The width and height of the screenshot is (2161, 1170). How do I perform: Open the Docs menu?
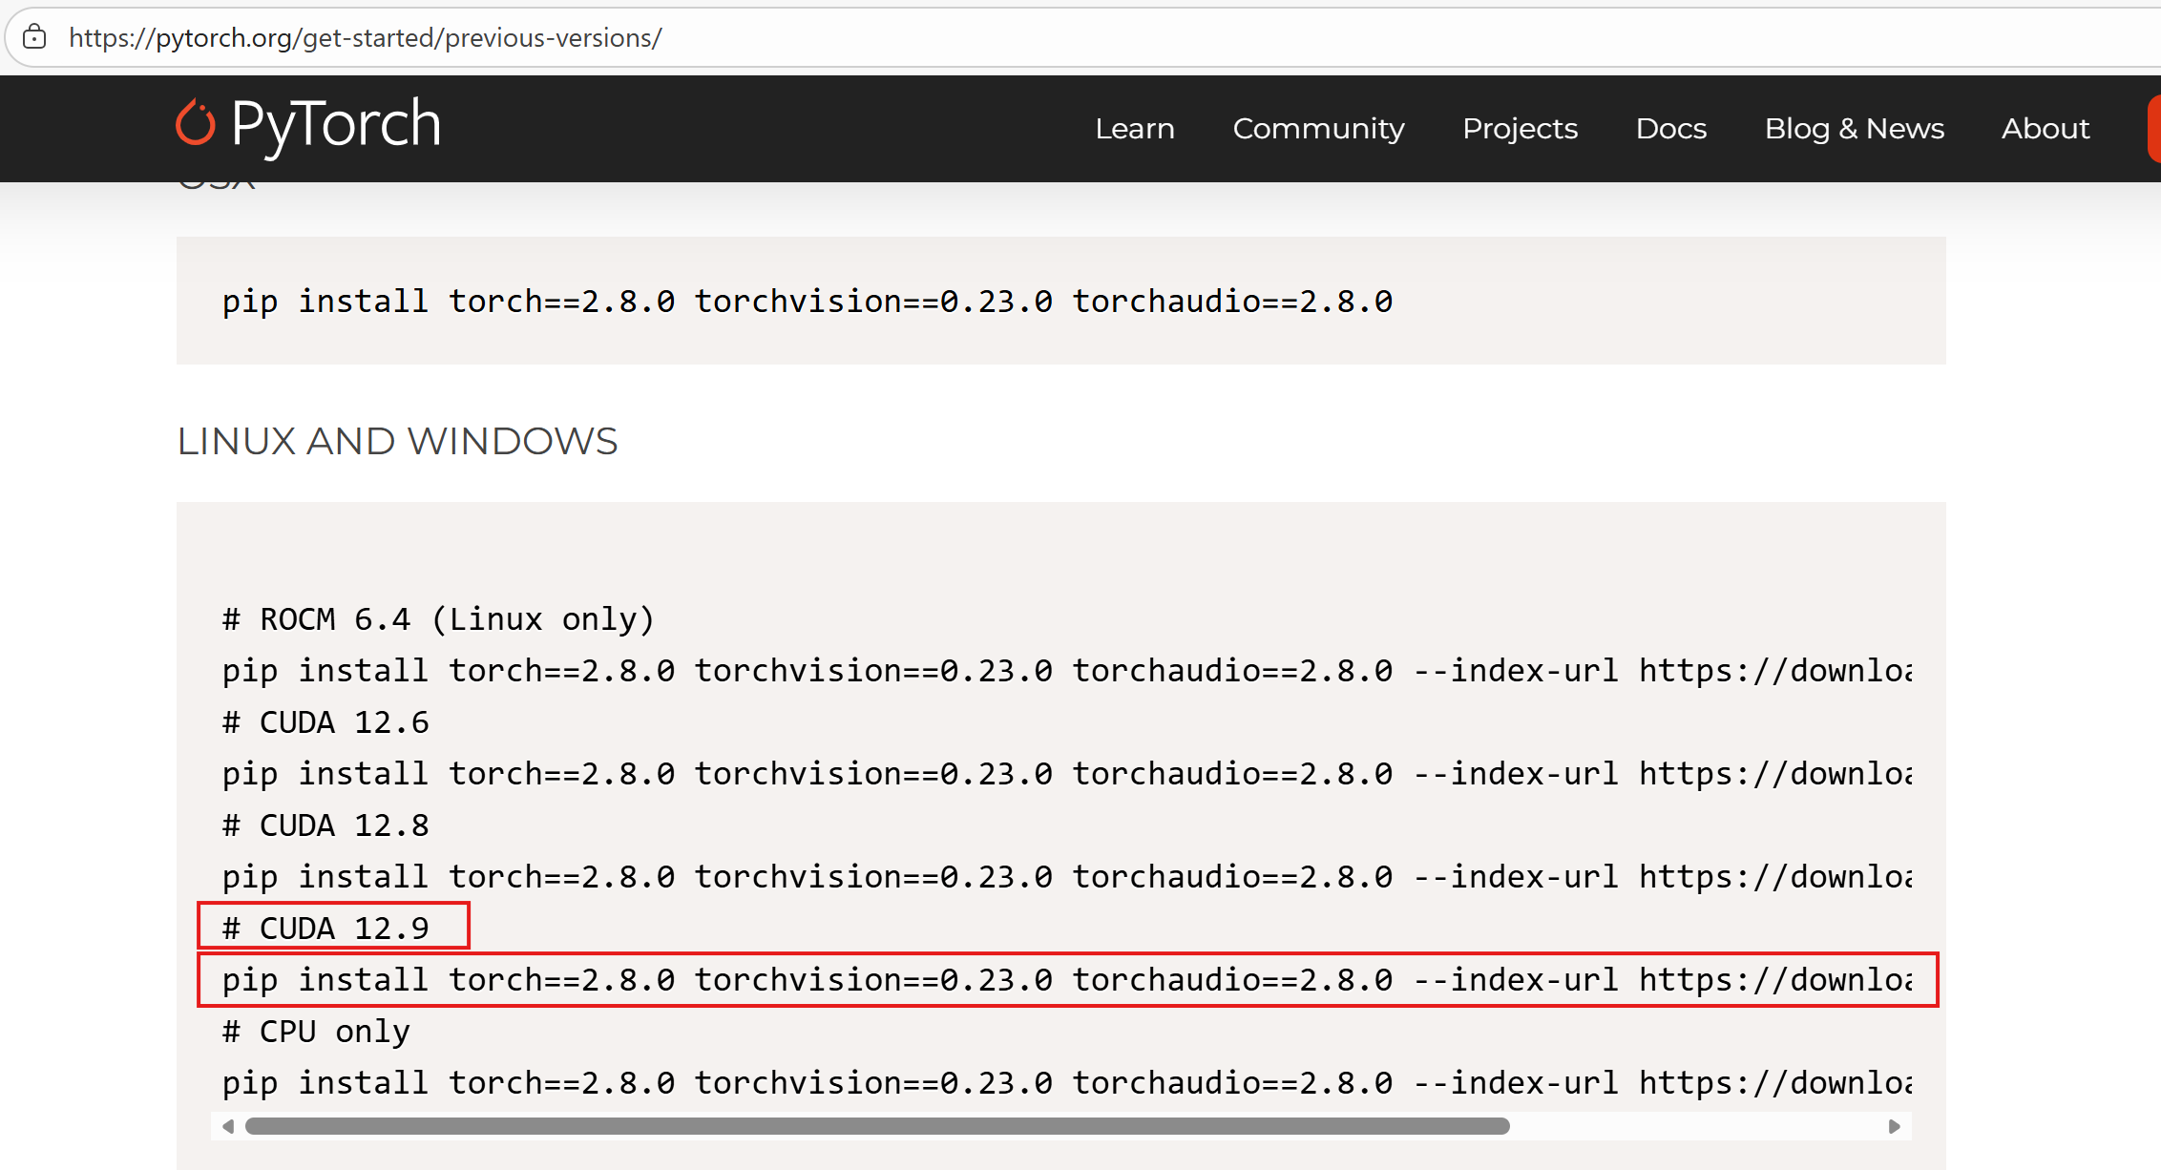pyautogui.click(x=1670, y=128)
